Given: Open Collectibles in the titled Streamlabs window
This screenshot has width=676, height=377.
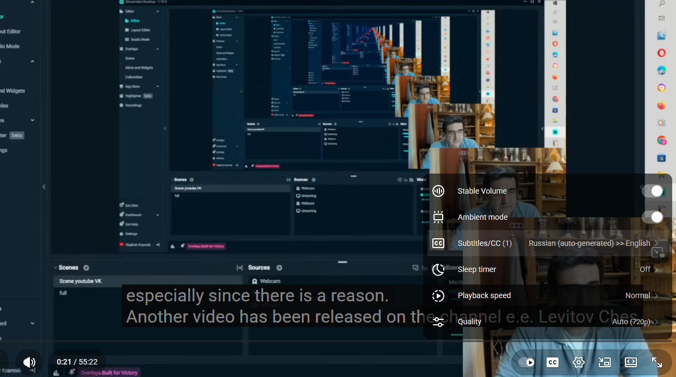Looking at the screenshot, I should click(x=134, y=77).
